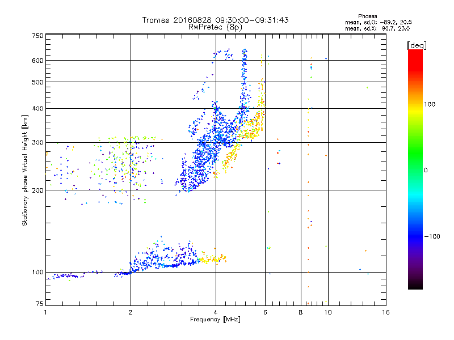This screenshot has height=340, width=454.
Task: Click the x-axis tick label '2'
Action: 131,312
